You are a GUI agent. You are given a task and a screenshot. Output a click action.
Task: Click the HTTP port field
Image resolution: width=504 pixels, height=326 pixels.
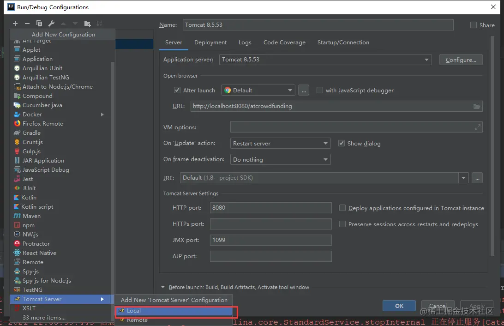270,208
